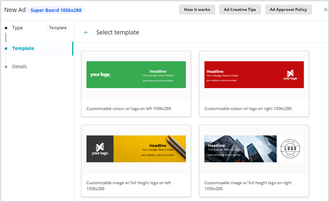Choose the green logo-left template preview
The height and width of the screenshot is (202, 329).
click(x=136, y=75)
